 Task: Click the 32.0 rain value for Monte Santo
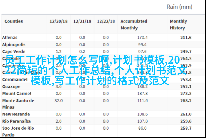click(x=58, y=100)
